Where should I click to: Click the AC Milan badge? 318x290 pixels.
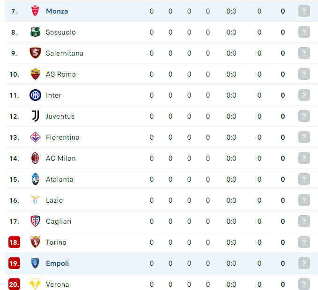(x=35, y=158)
